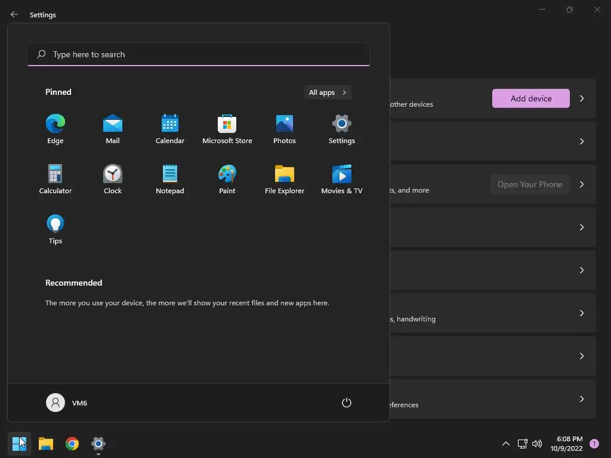Viewport: 611px width, 458px height.
Task: Expand the Settings row mentioning handwriting
Action: [581, 313]
